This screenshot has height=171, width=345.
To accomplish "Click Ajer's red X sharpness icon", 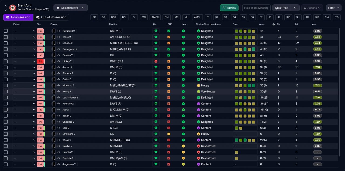I will pyautogui.click(x=169, y=110).
